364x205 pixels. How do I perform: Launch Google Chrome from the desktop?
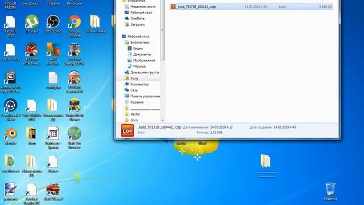click(x=75, y=27)
